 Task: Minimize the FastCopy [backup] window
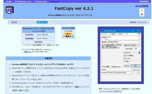tap(127, 31)
